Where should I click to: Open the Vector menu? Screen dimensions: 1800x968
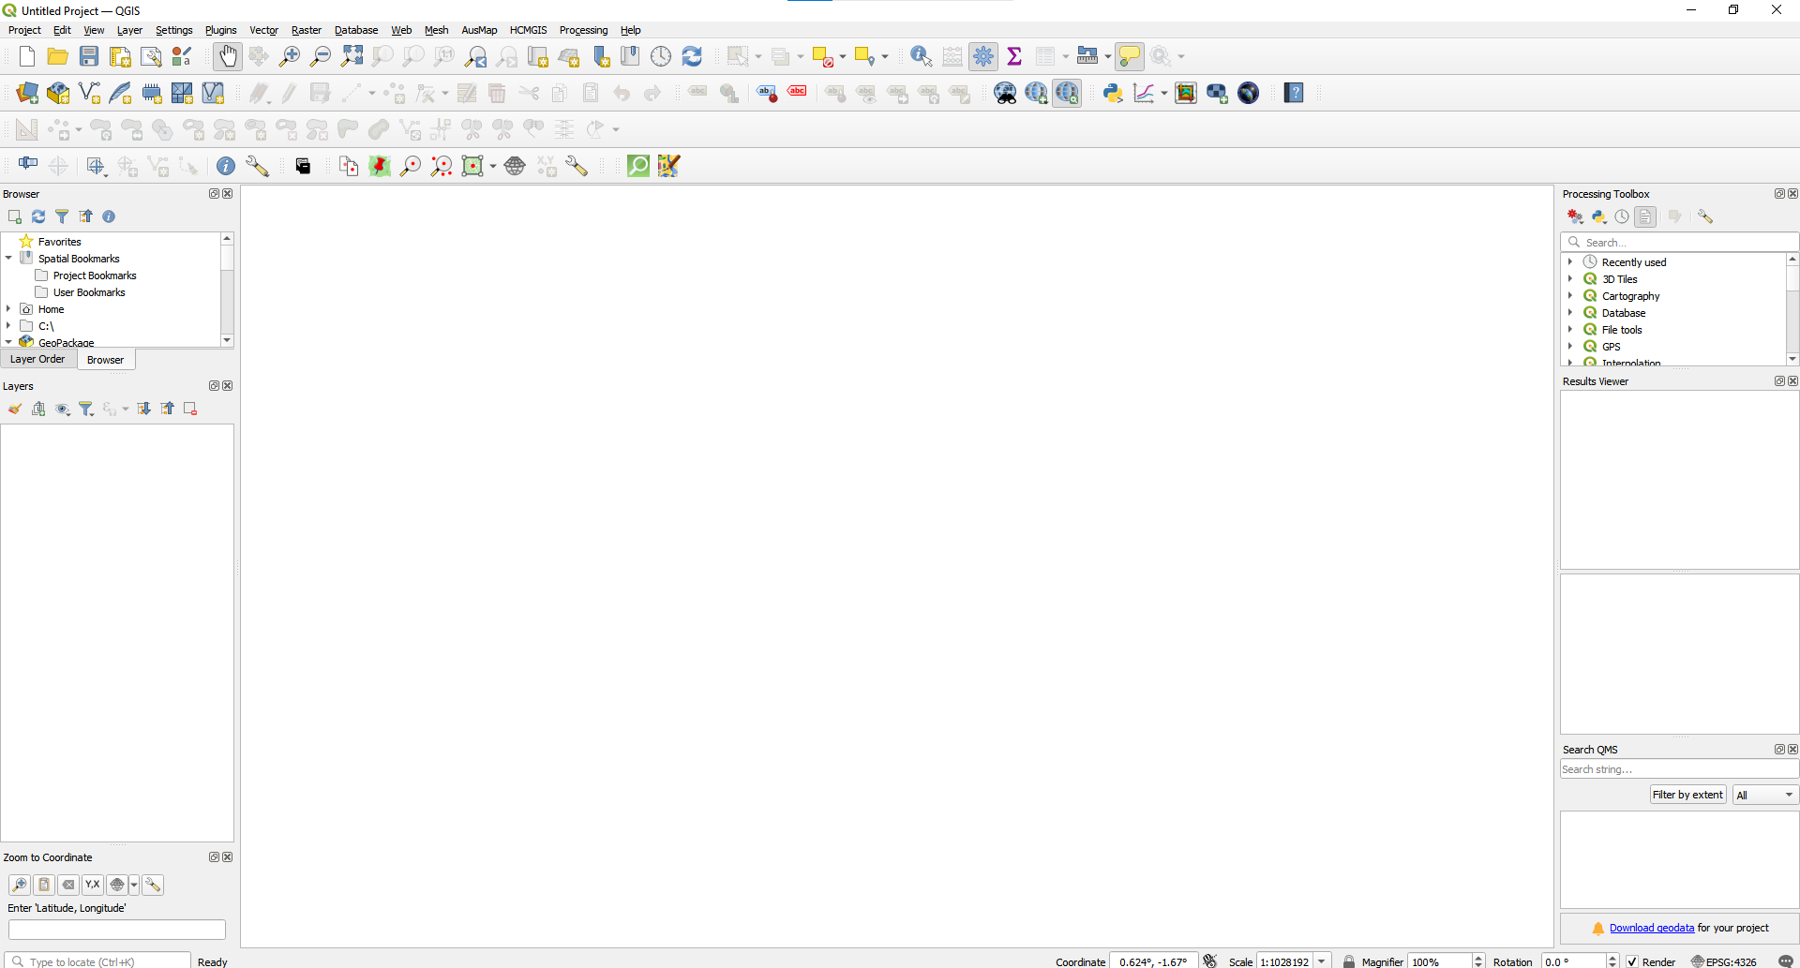tap(263, 30)
